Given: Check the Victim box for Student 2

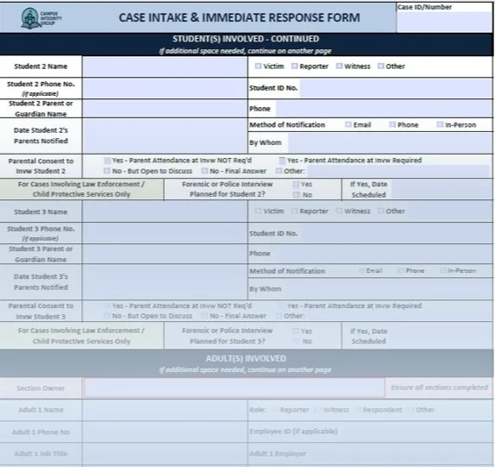Looking at the screenshot, I should point(258,66).
